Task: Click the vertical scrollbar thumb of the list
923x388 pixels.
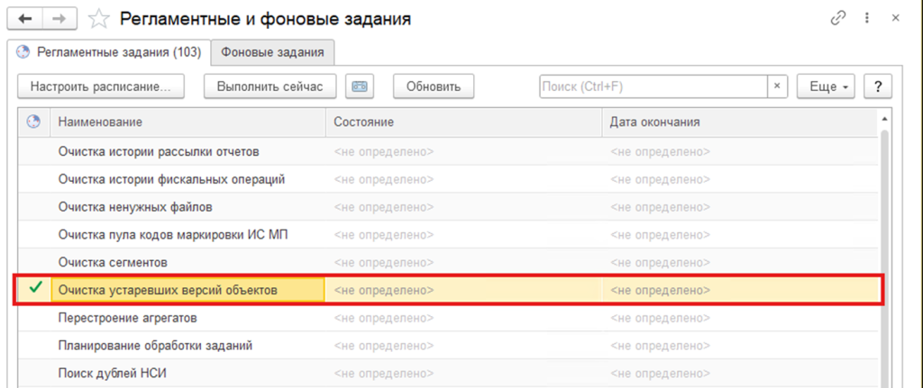Action: [x=885, y=258]
